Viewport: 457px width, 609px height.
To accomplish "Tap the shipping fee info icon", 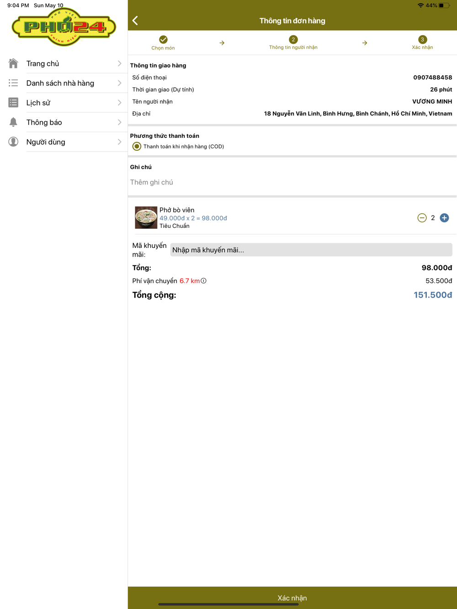I will pyautogui.click(x=204, y=281).
